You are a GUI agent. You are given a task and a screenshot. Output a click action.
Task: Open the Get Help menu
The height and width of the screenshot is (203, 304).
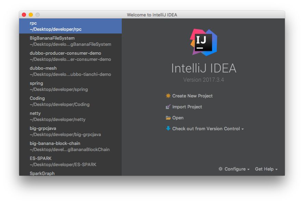pyautogui.click(x=264, y=169)
